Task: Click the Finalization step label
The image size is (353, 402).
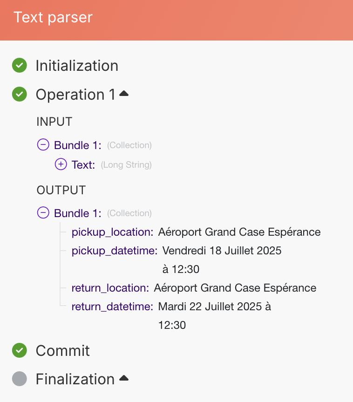Action: (75, 379)
